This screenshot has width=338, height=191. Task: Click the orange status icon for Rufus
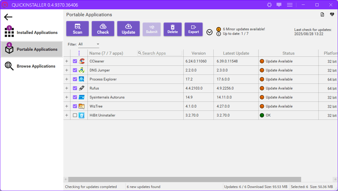click(x=262, y=88)
